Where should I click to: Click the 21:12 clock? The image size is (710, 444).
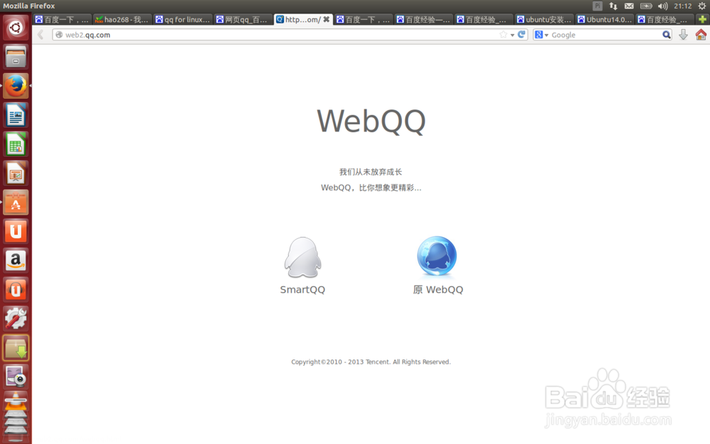[x=683, y=6]
